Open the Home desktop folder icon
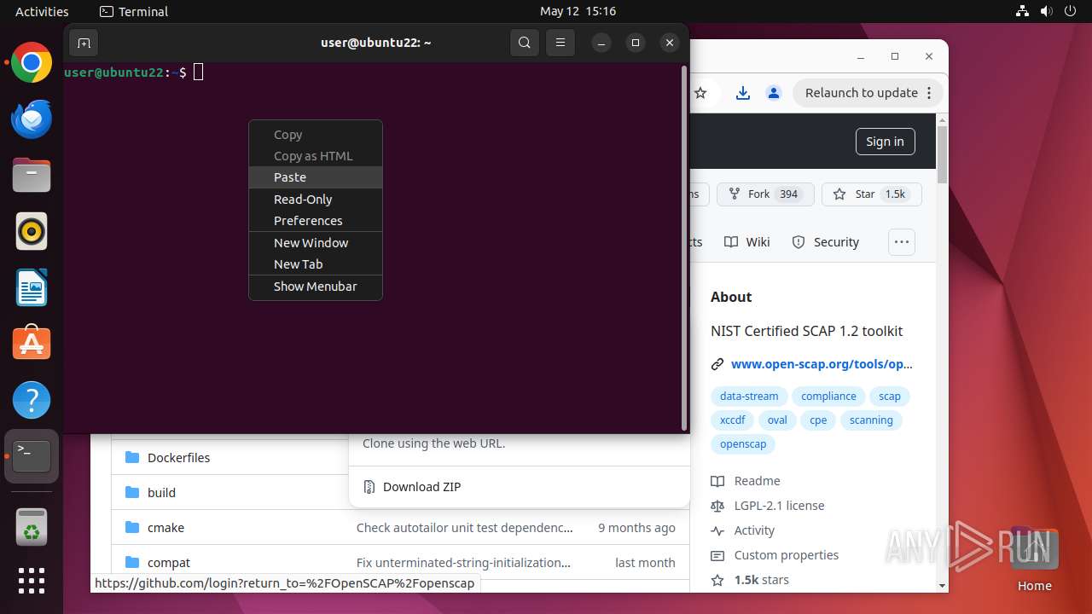Image resolution: width=1092 pixels, height=614 pixels. coord(1034,559)
